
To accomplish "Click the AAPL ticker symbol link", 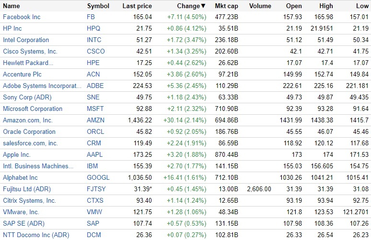I will [x=95, y=154].
